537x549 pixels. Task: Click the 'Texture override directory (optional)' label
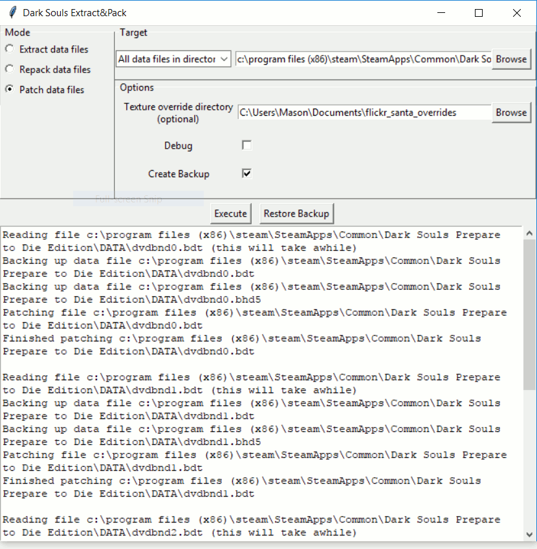tap(179, 113)
